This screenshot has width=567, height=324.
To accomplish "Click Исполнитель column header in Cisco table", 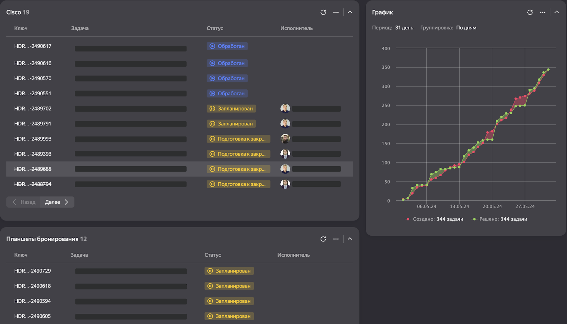I will (x=296, y=28).
